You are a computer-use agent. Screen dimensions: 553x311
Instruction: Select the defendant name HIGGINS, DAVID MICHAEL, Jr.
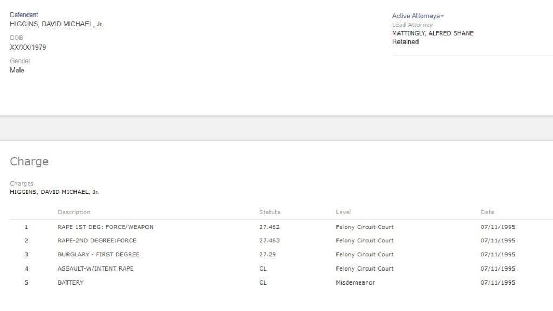pos(56,24)
